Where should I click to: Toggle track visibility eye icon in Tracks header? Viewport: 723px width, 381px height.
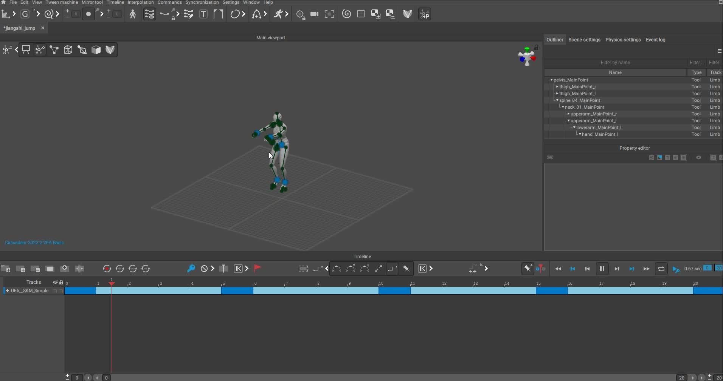tap(55, 282)
